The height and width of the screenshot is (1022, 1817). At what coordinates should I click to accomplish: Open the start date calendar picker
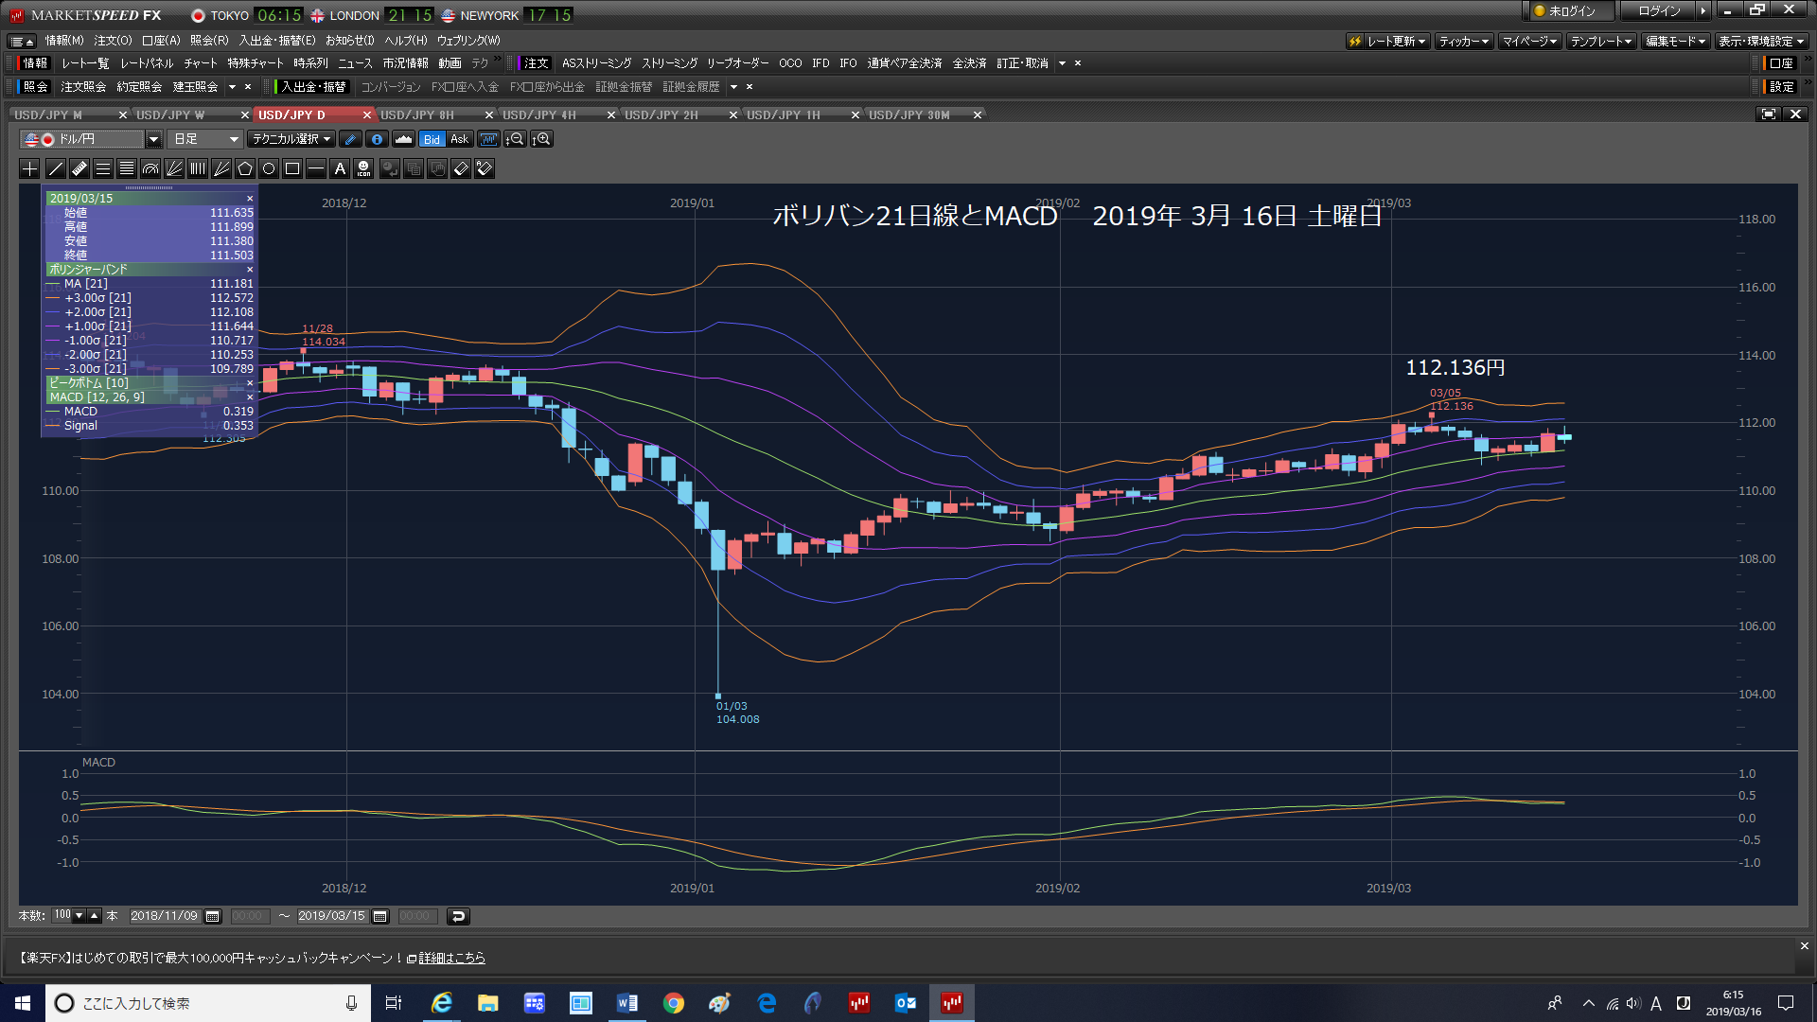click(213, 916)
